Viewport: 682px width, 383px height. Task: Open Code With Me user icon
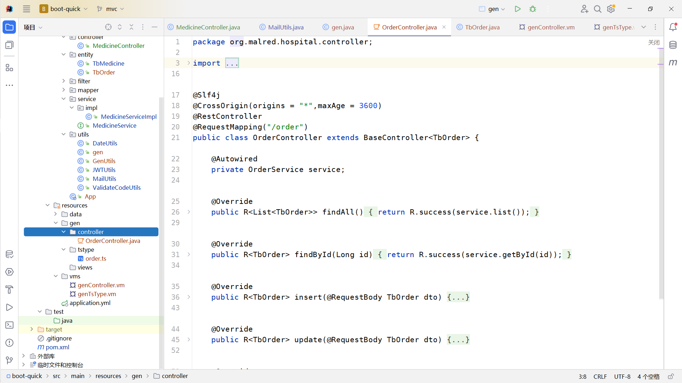[584, 9]
